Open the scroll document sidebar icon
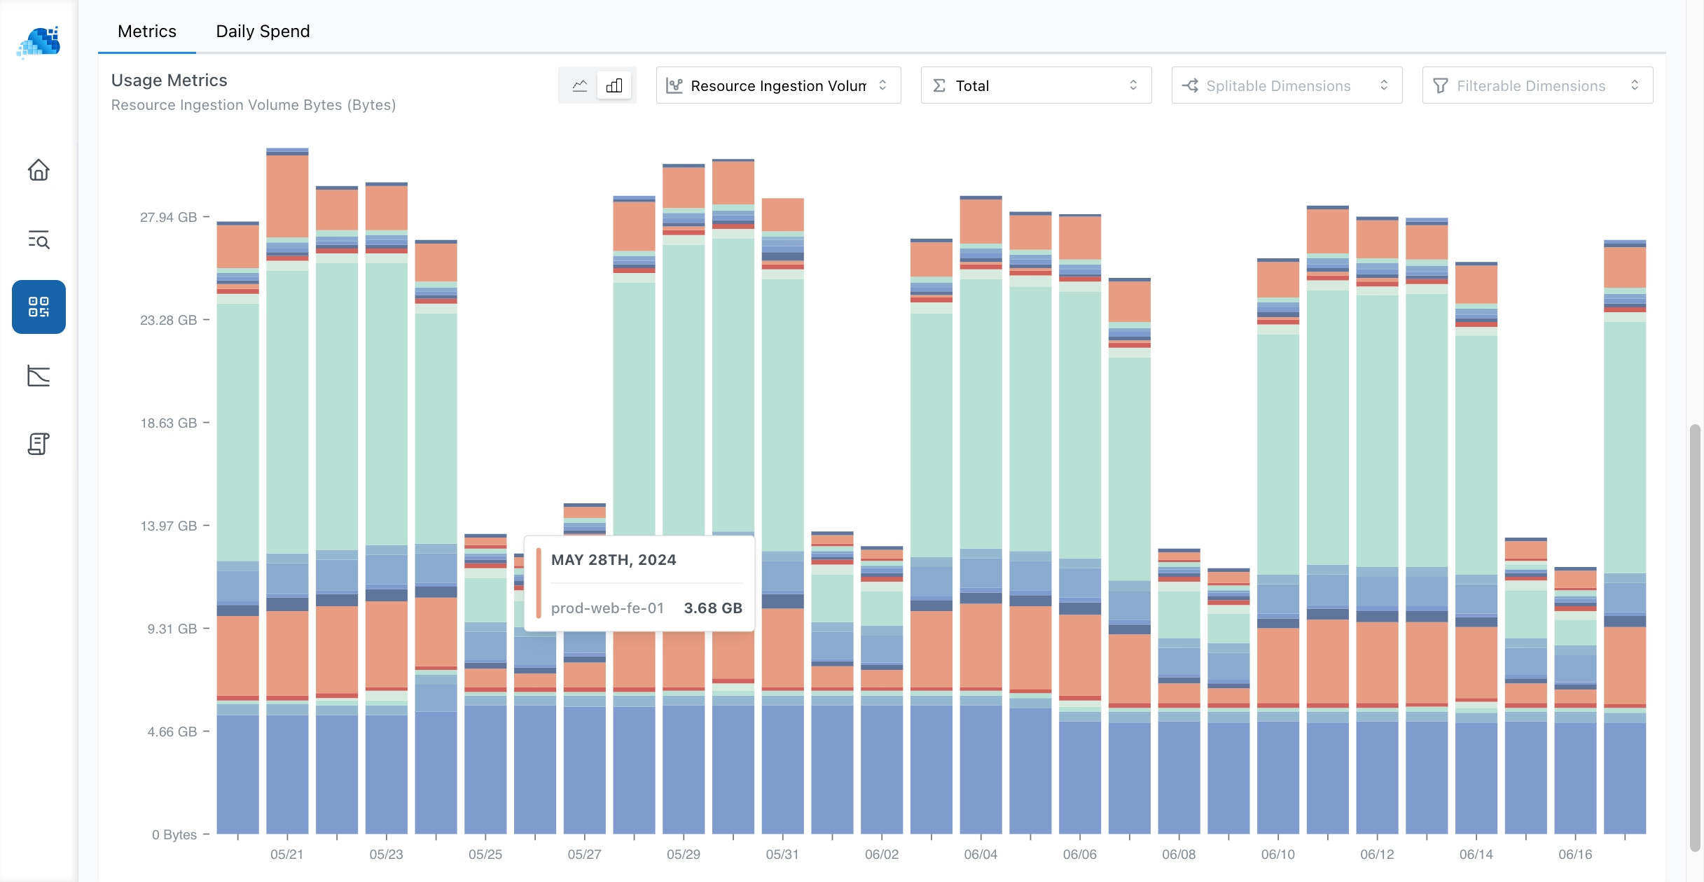 tap(39, 444)
